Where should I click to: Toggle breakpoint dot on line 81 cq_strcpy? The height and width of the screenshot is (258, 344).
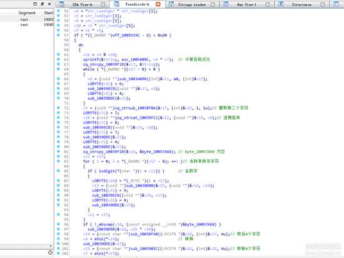pyautogui.click(x=58, y=152)
